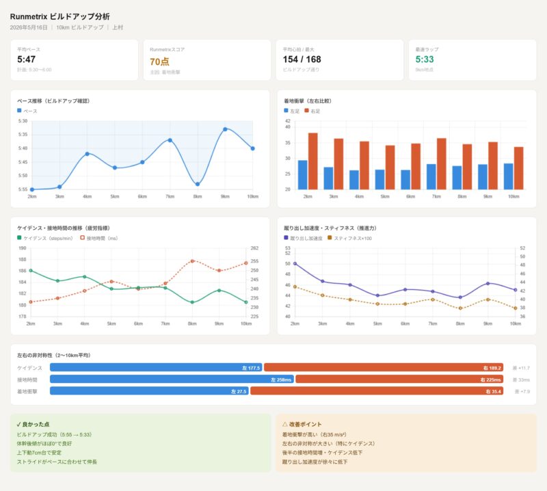
Task: Click the 2km kick acceleration data point
Action: [x=295, y=264]
